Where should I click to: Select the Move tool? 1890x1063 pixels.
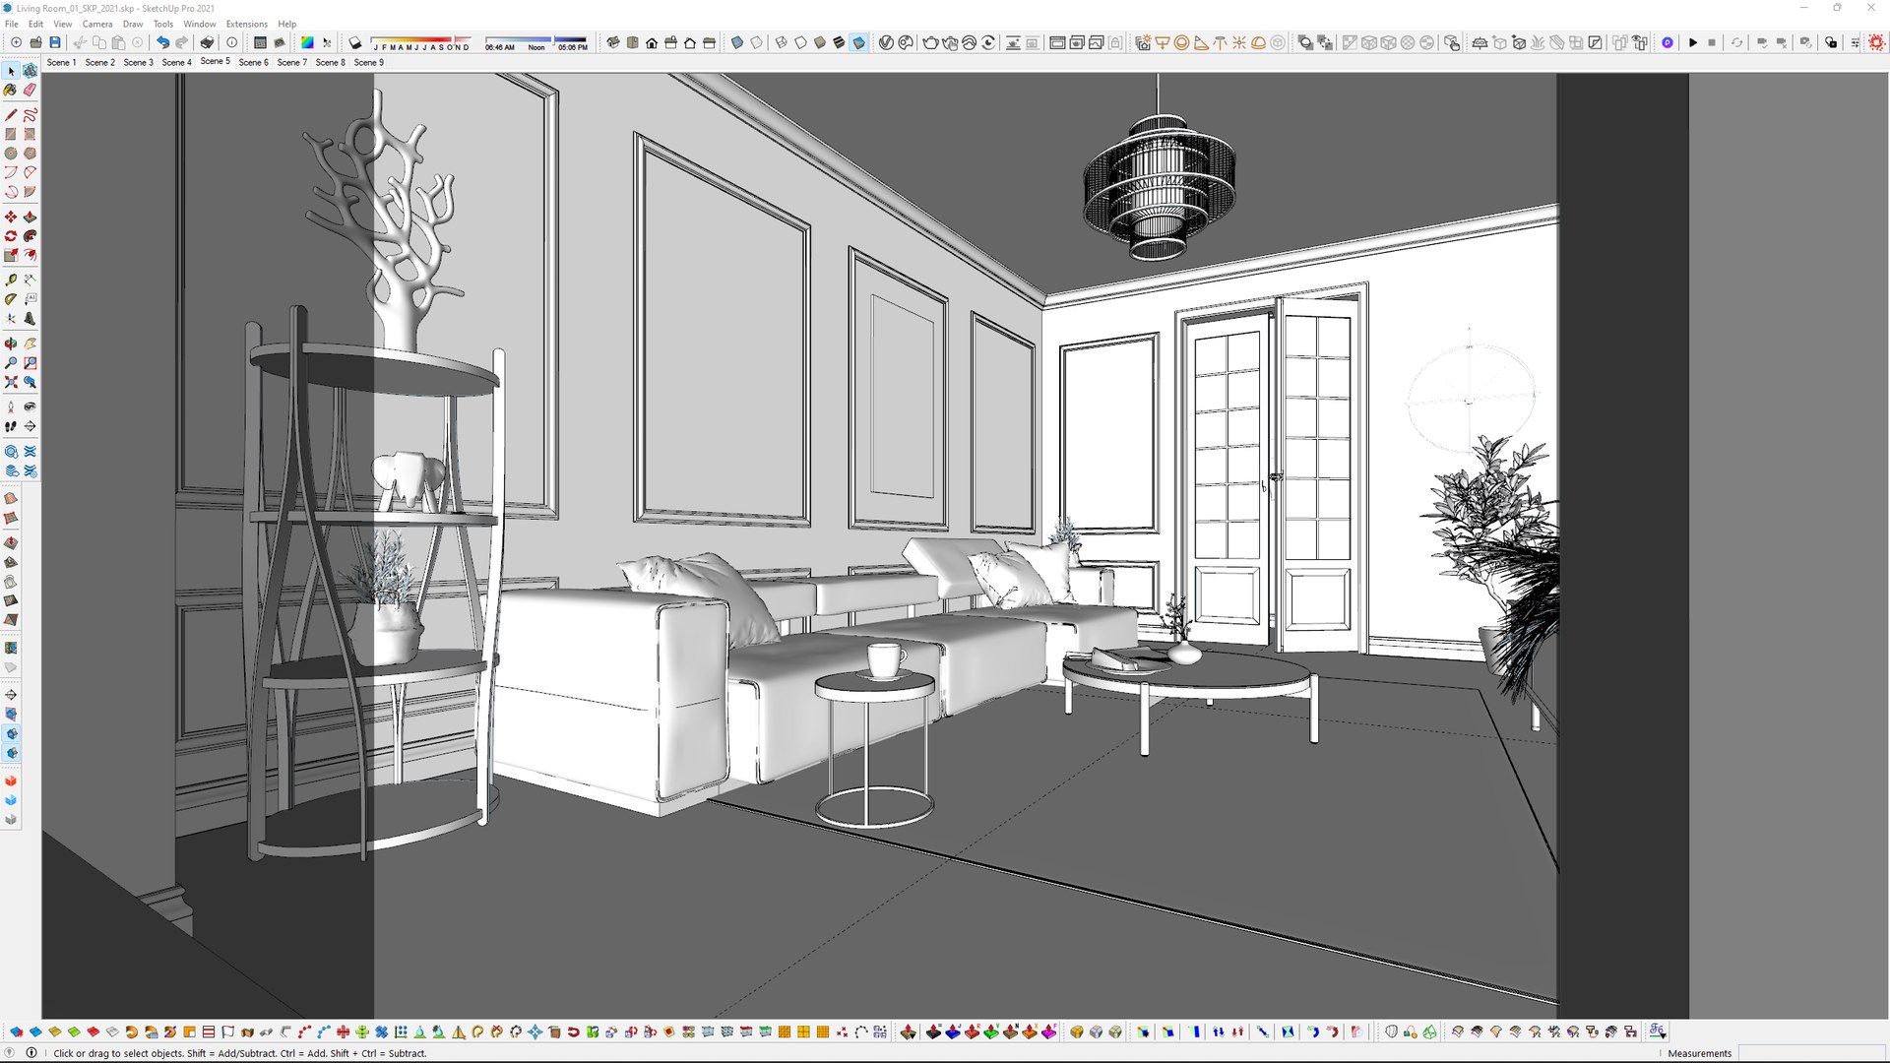(x=11, y=217)
